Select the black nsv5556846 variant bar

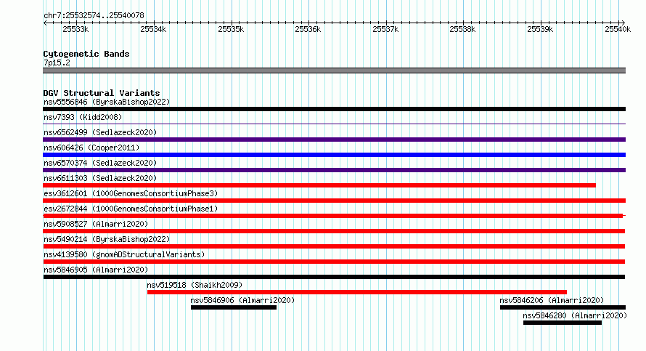[x=334, y=109]
